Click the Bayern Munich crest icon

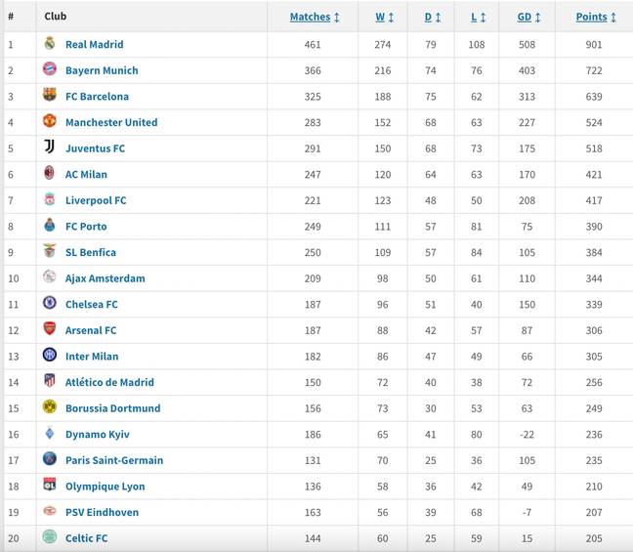pyautogui.click(x=50, y=69)
